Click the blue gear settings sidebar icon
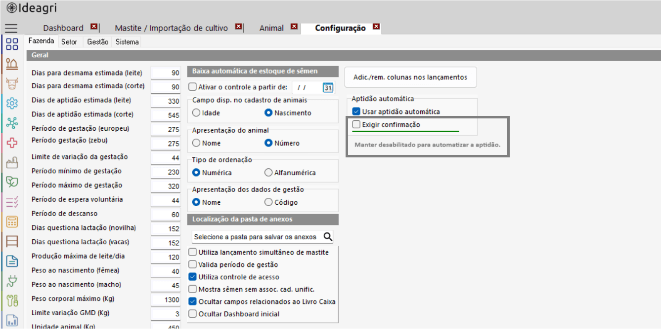The height and width of the screenshot is (335, 661). [12, 103]
